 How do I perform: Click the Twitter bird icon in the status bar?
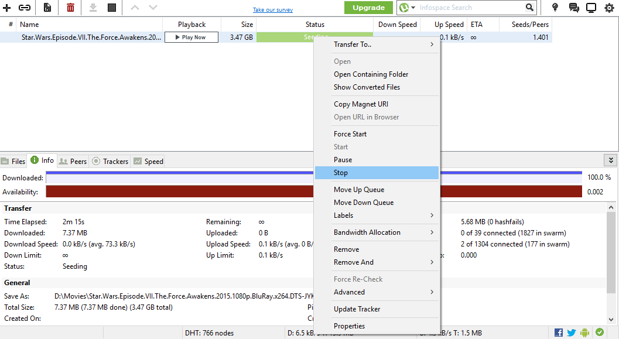pyautogui.click(x=571, y=332)
